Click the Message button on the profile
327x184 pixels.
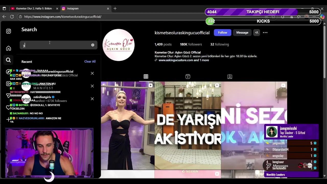pos(242,32)
